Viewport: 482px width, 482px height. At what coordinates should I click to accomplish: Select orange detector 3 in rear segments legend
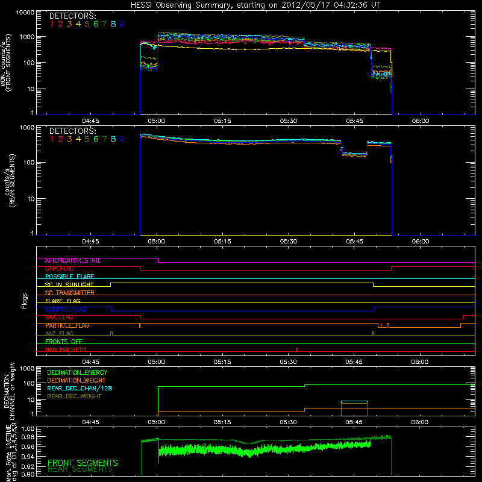tap(69, 139)
